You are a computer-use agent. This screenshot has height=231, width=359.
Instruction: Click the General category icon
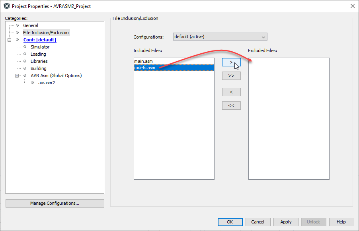point(18,25)
